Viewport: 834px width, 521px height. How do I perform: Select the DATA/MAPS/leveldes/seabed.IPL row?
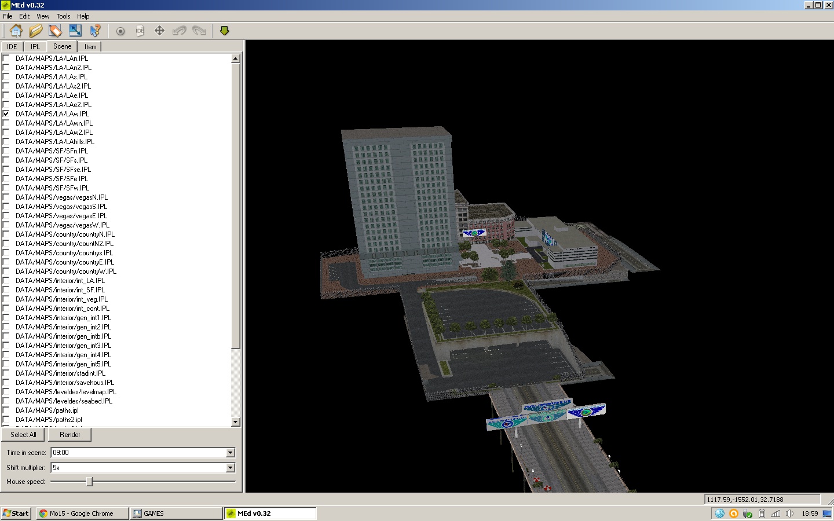[64, 401]
